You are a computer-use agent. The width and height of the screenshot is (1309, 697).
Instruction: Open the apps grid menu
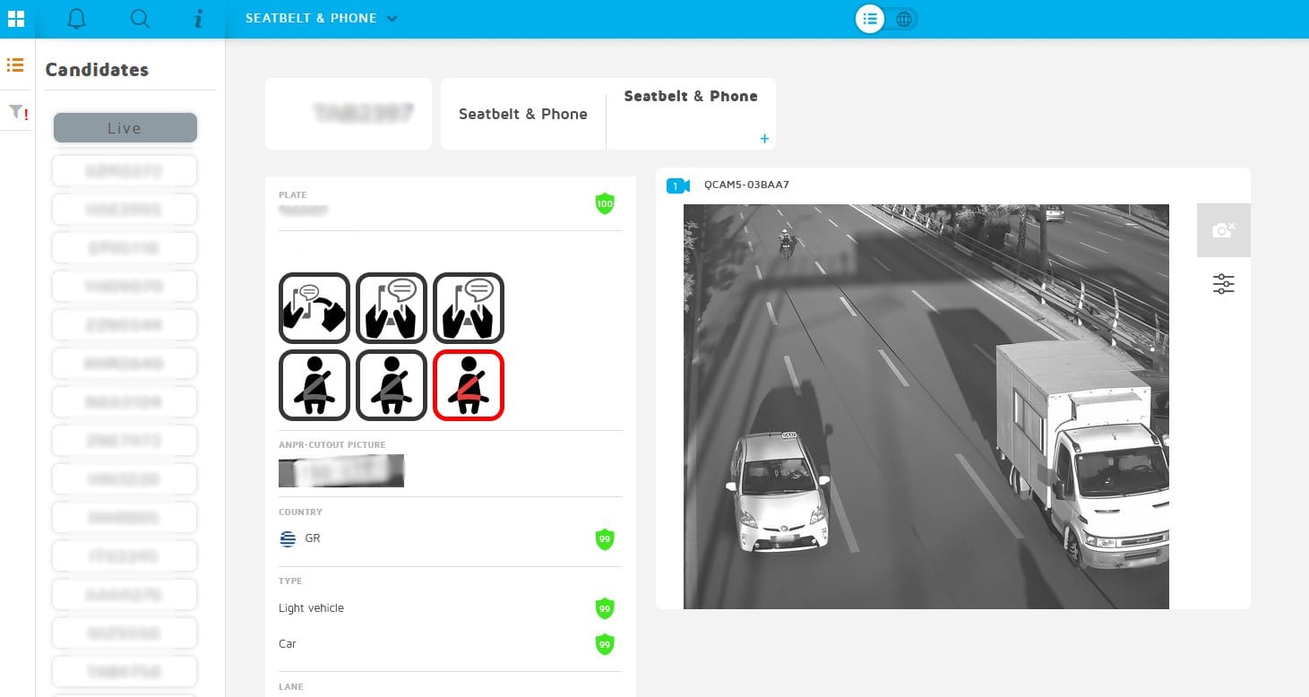(15, 18)
